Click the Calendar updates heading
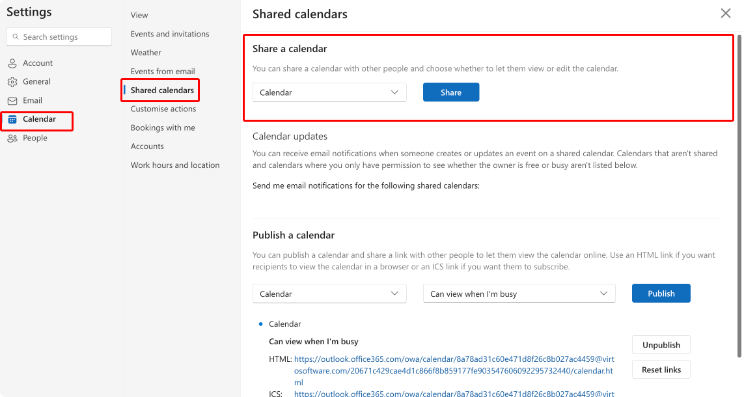The width and height of the screenshot is (744, 397). [290, 137]
